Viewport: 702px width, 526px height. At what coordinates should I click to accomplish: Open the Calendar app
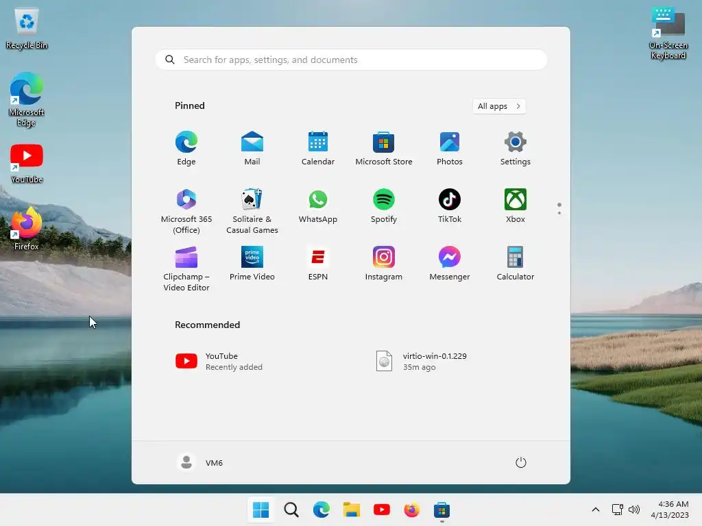point(318,149)
